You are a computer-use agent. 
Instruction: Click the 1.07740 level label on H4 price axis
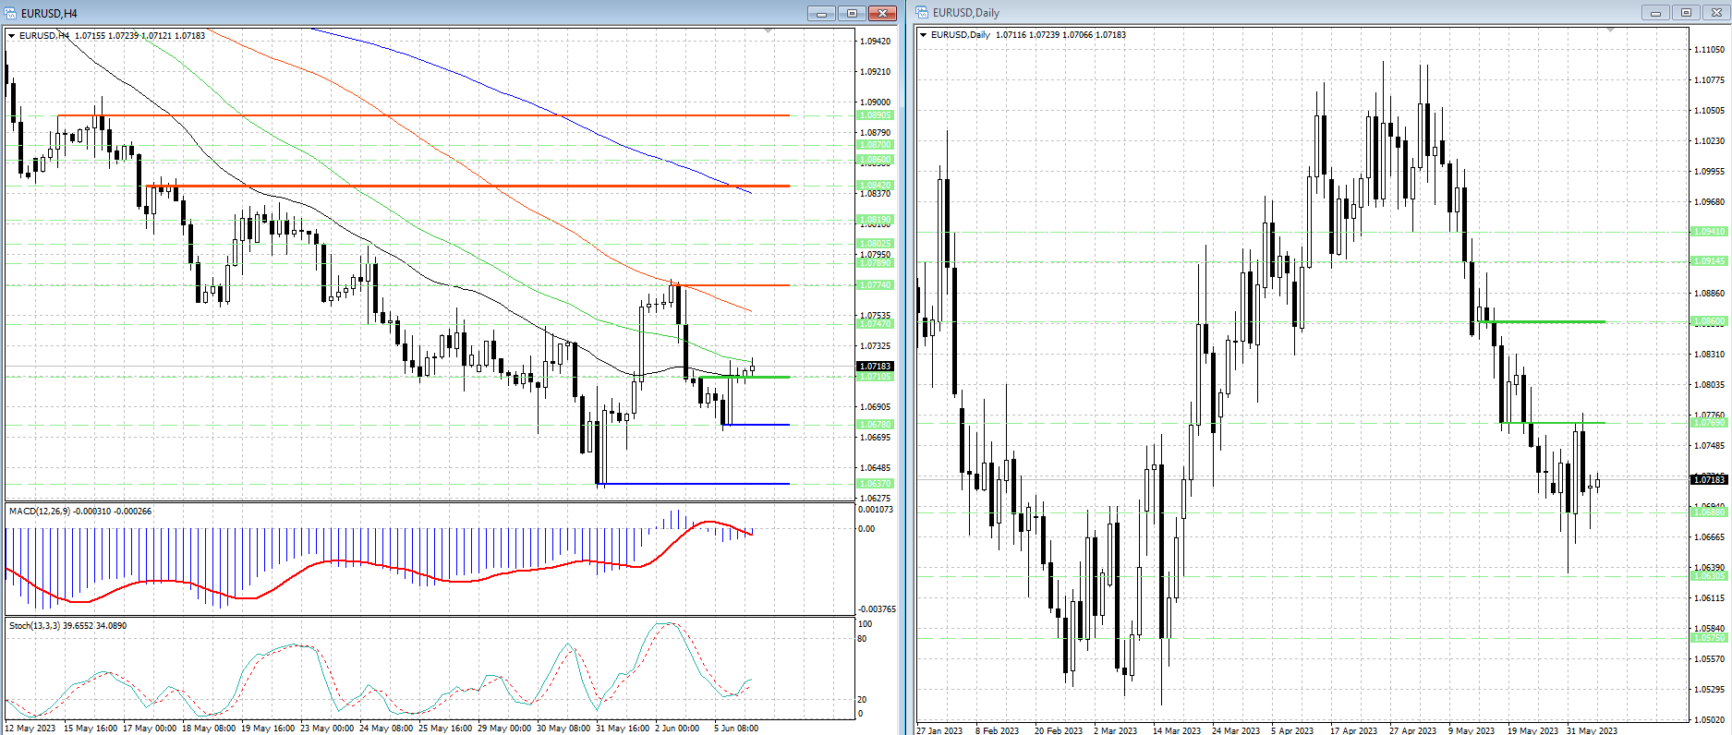coord(876,285)
